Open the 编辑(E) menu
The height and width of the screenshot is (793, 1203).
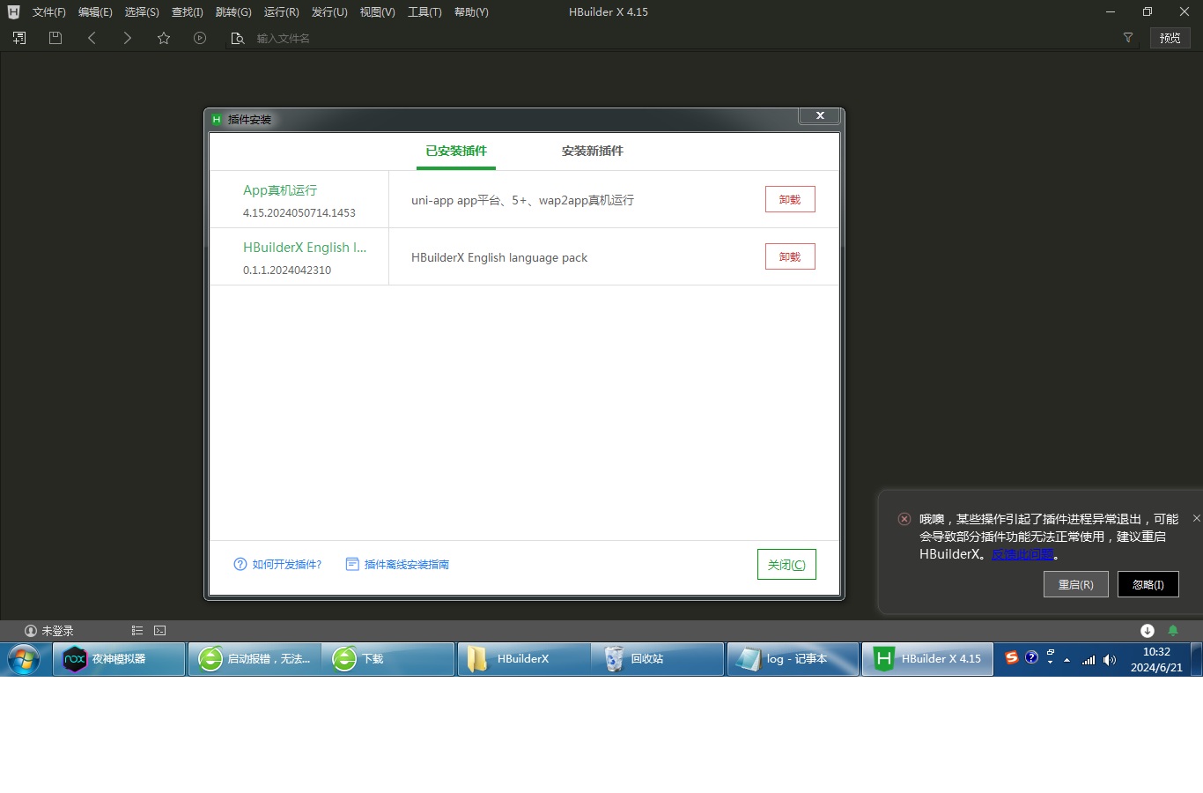(x=95, y=12)
